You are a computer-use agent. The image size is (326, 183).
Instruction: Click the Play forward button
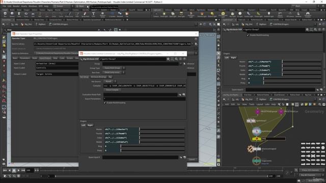19,170
